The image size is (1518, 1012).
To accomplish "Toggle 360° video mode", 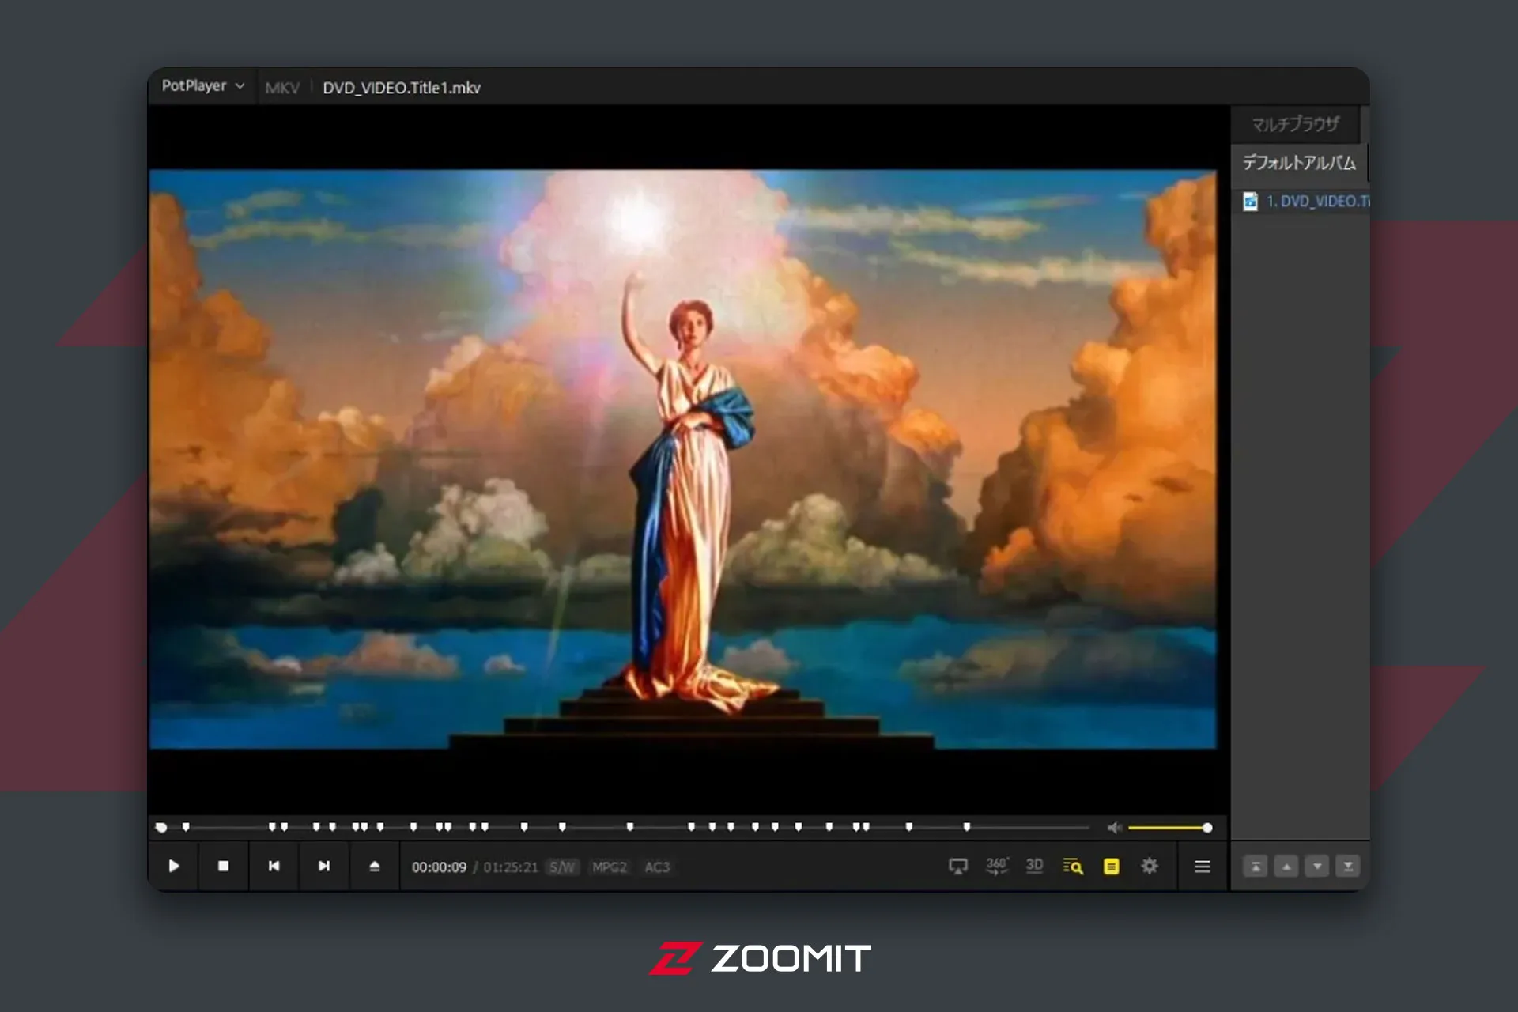I will [x=997, y=866].
